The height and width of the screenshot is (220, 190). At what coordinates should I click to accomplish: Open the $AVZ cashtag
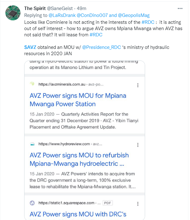pyautogui.click(x=30, y=47)
